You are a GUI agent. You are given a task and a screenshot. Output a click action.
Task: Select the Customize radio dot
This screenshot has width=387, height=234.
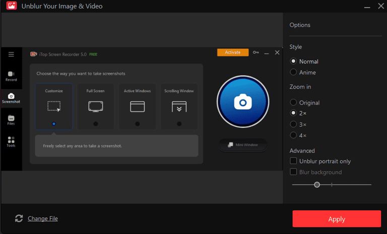[54, 124]
